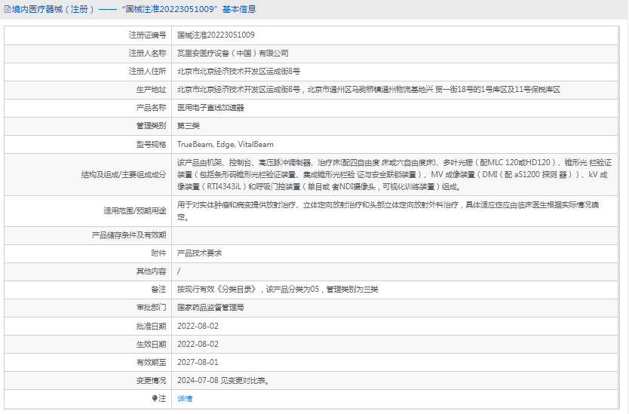629x414 pixels.
Task: Click attachment value 产品技术要求
Action: 199,253
